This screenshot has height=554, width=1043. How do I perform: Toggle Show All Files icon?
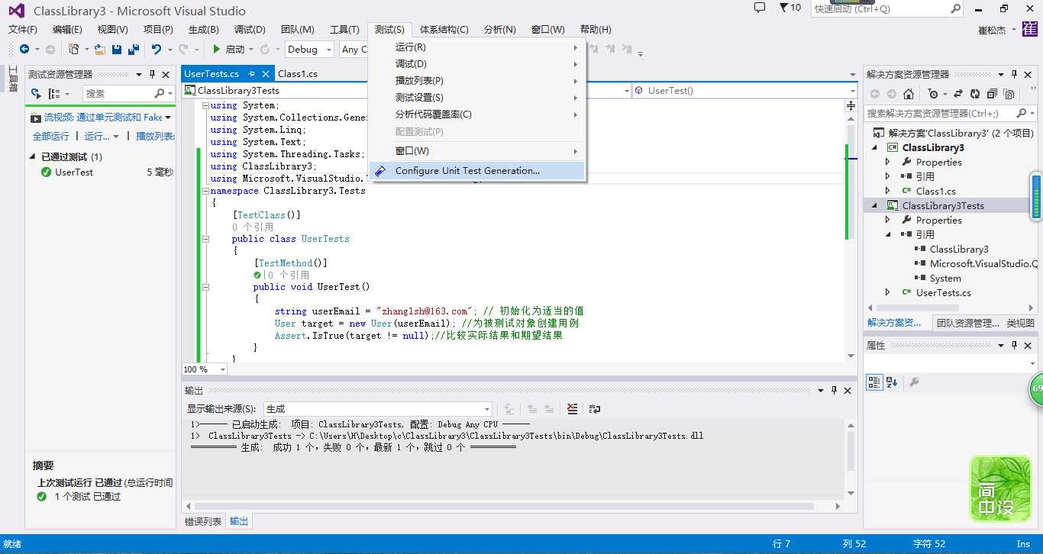1009,94
